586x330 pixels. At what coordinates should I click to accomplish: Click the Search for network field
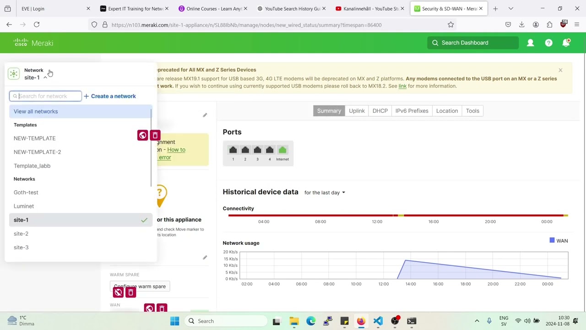pyautogui.click(x=45, y=96)
